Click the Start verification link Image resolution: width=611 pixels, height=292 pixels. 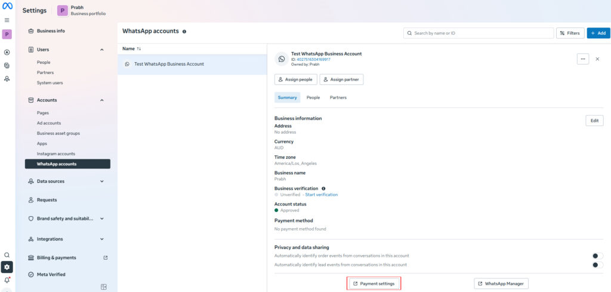[x=322, y=195]
